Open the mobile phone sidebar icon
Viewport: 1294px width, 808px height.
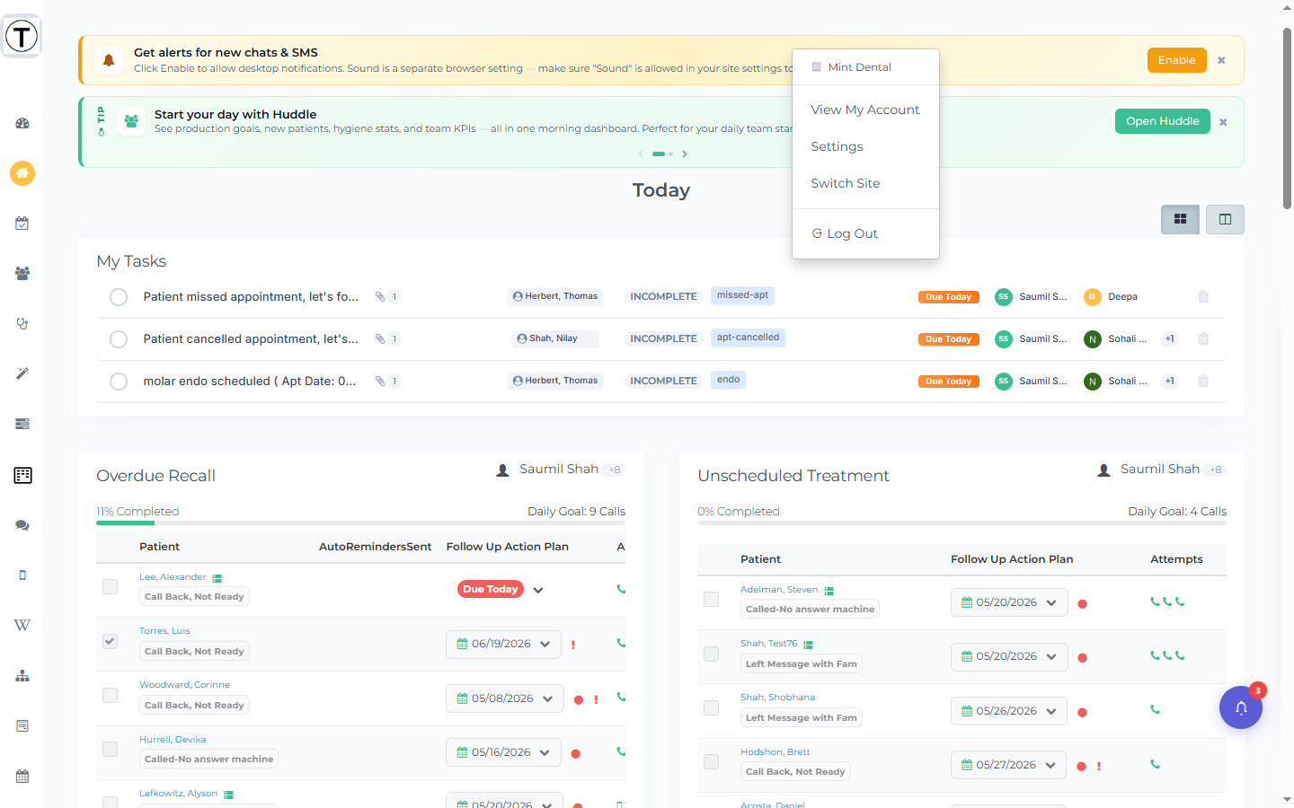click(22, 575)
